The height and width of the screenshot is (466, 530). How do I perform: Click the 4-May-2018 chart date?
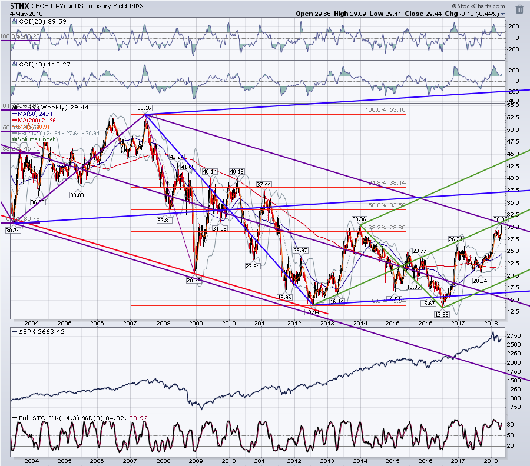26,14
